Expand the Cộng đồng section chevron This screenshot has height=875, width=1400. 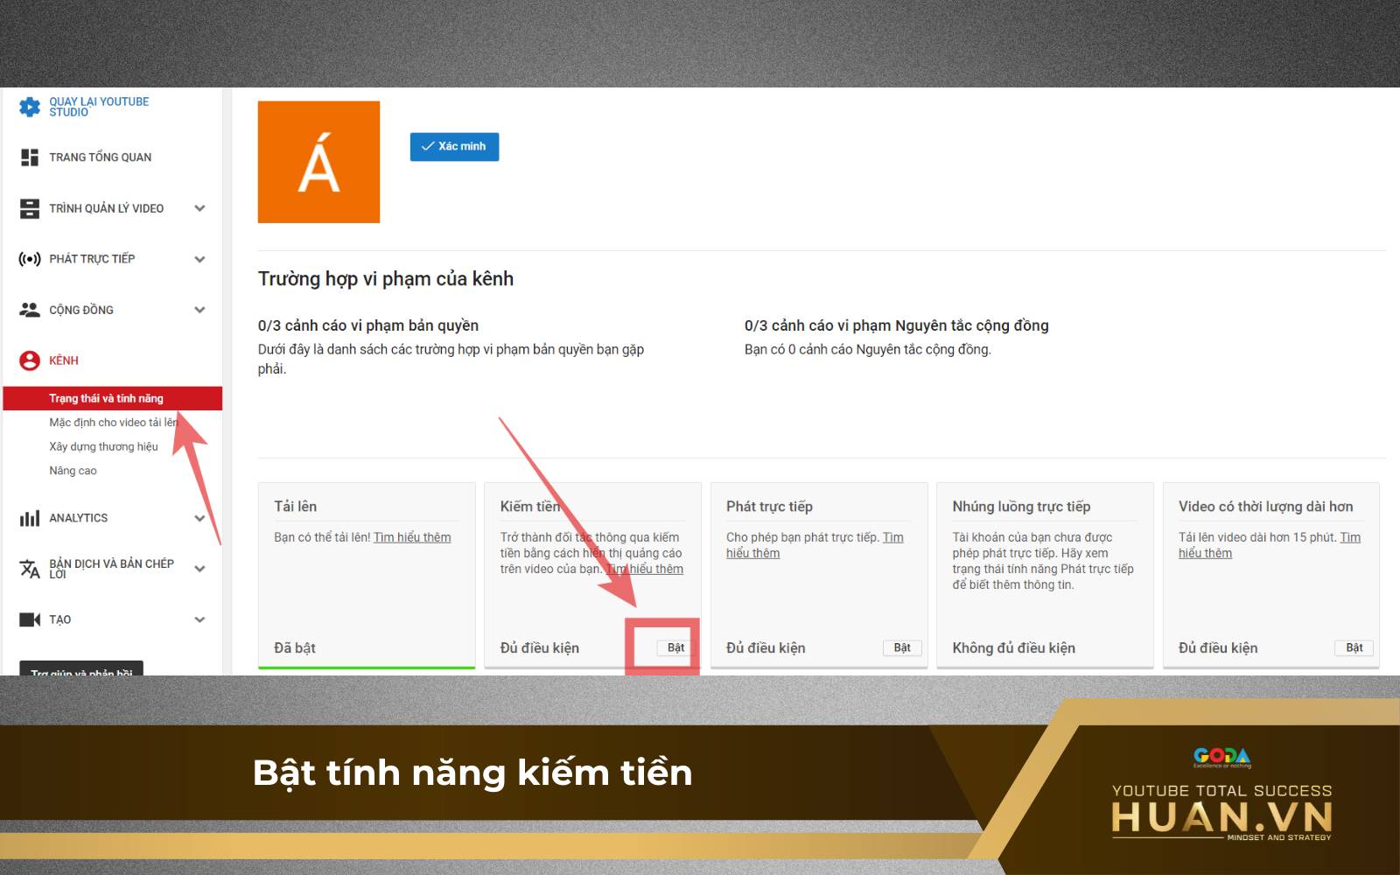click(x=199, y=310)
